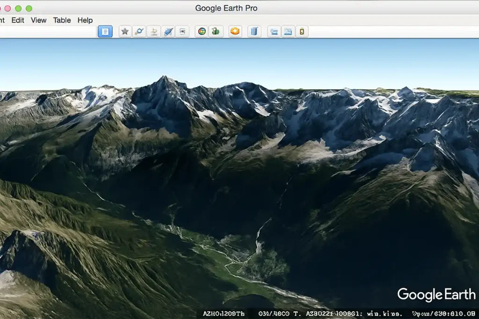Image resolution: width=479 pixels, height=319 pixels.
Task: Click the blue printer-like toolbar icon
Action: [x=274, y=31]
